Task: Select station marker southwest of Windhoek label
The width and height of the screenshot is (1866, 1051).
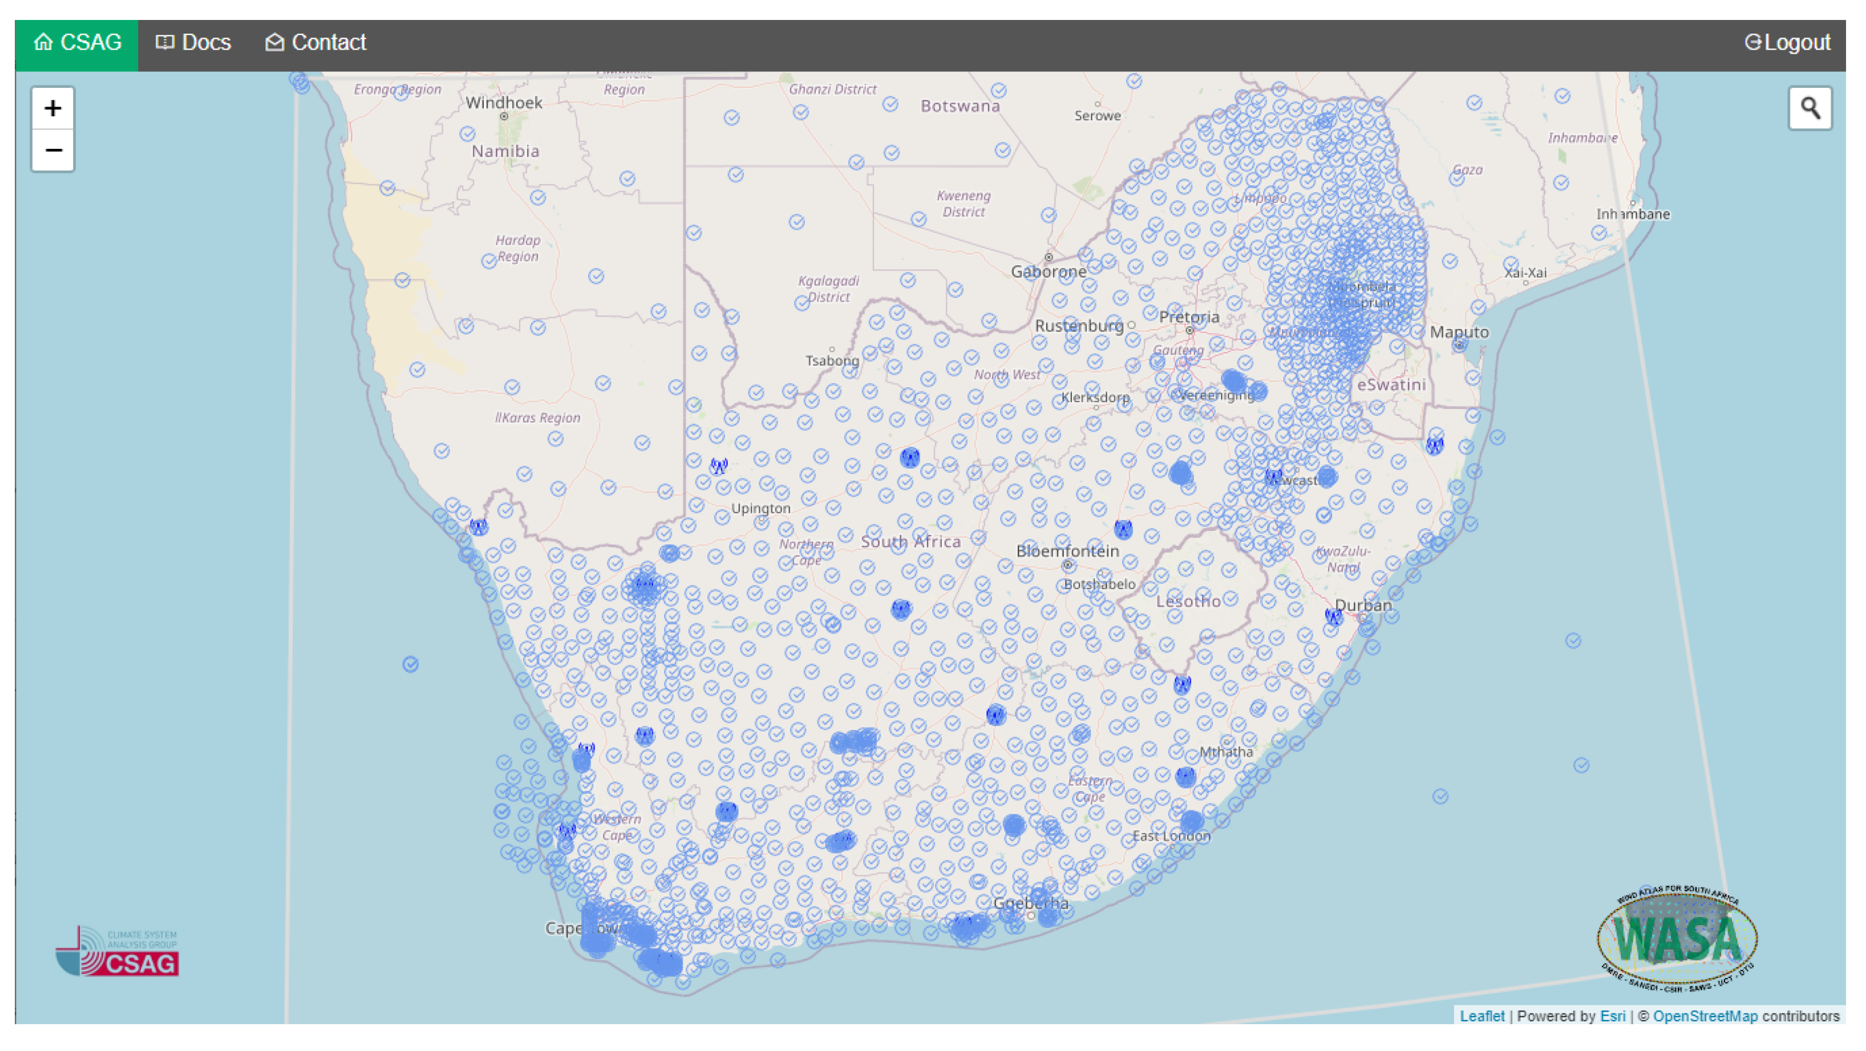Action: (467, 134)
